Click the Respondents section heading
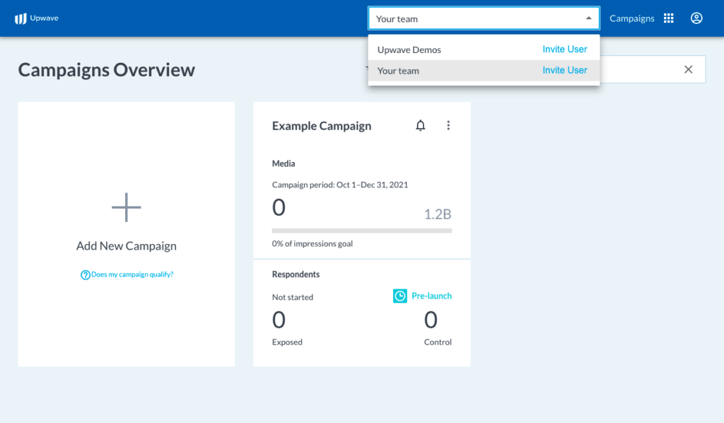This screenshot has height=423, width=724. [x=296, y=274]
